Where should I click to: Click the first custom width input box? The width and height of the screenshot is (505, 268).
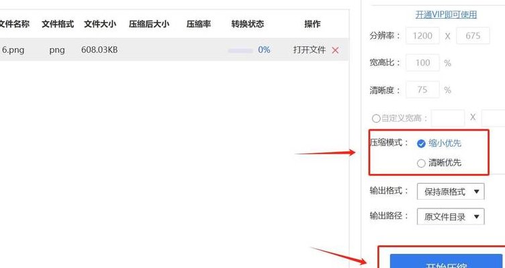pyautogui.click(x=448, y=118)
